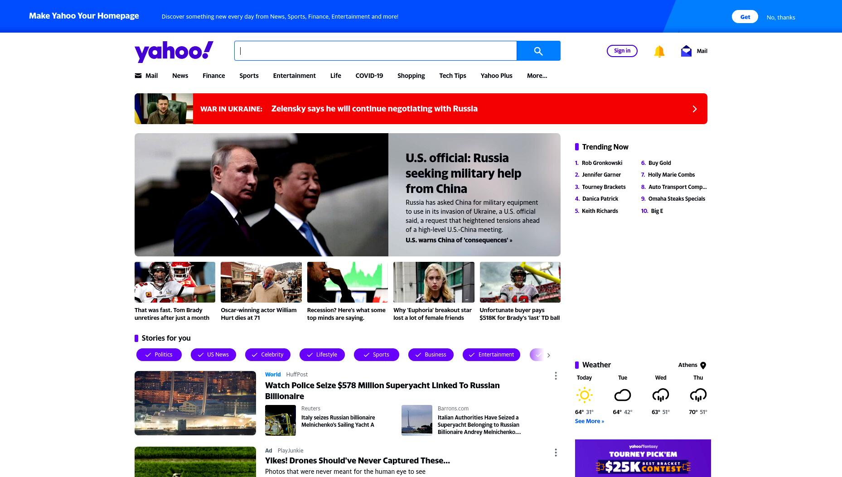Click the trending topic Rob Gronkowski
The height and width of the screenshot is (477, 842).
pyautogui.click(x=602, y=163)
